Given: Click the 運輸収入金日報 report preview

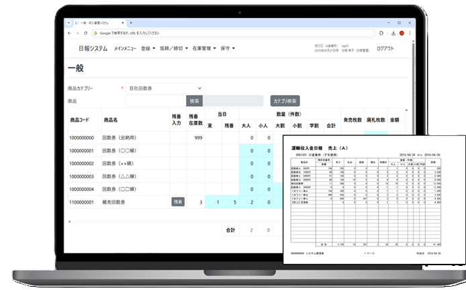Looking at the screenshot, I should [374, 200].
